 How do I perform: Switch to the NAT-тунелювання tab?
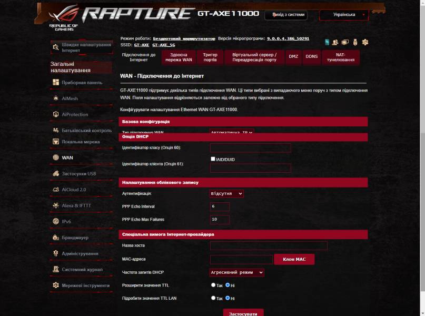[x=341, y=57]
